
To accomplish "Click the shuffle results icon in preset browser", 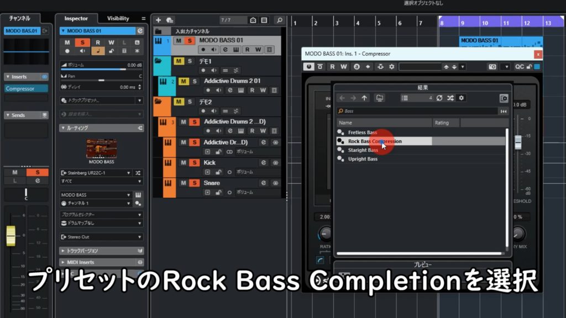I will pyautogui.click(x=450, y=98).
